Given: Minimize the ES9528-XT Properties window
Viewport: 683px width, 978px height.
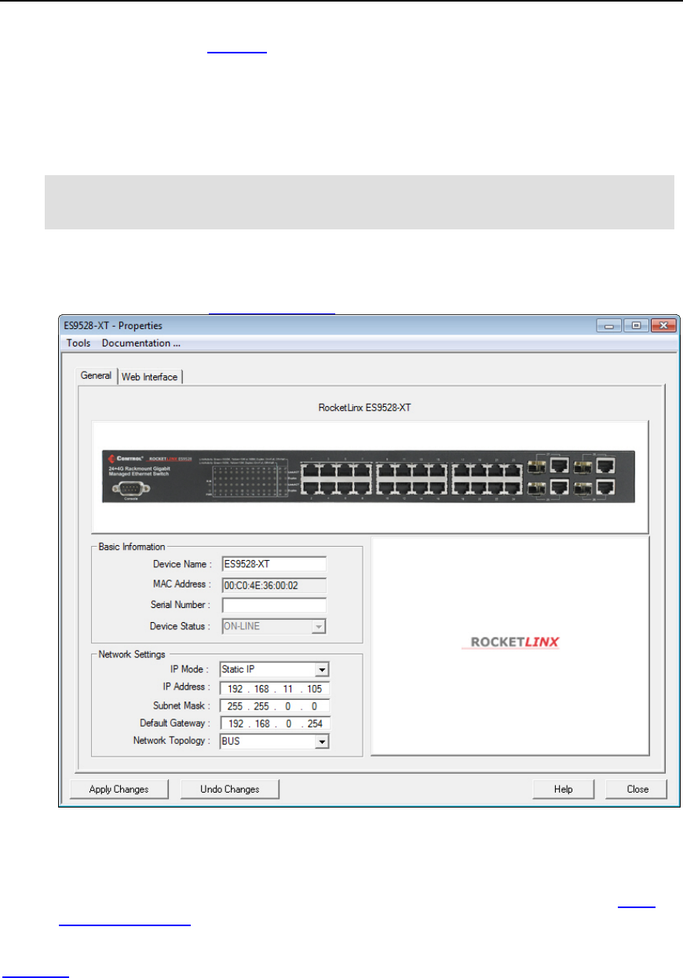Looking at the screenshot, I should 611,325.
